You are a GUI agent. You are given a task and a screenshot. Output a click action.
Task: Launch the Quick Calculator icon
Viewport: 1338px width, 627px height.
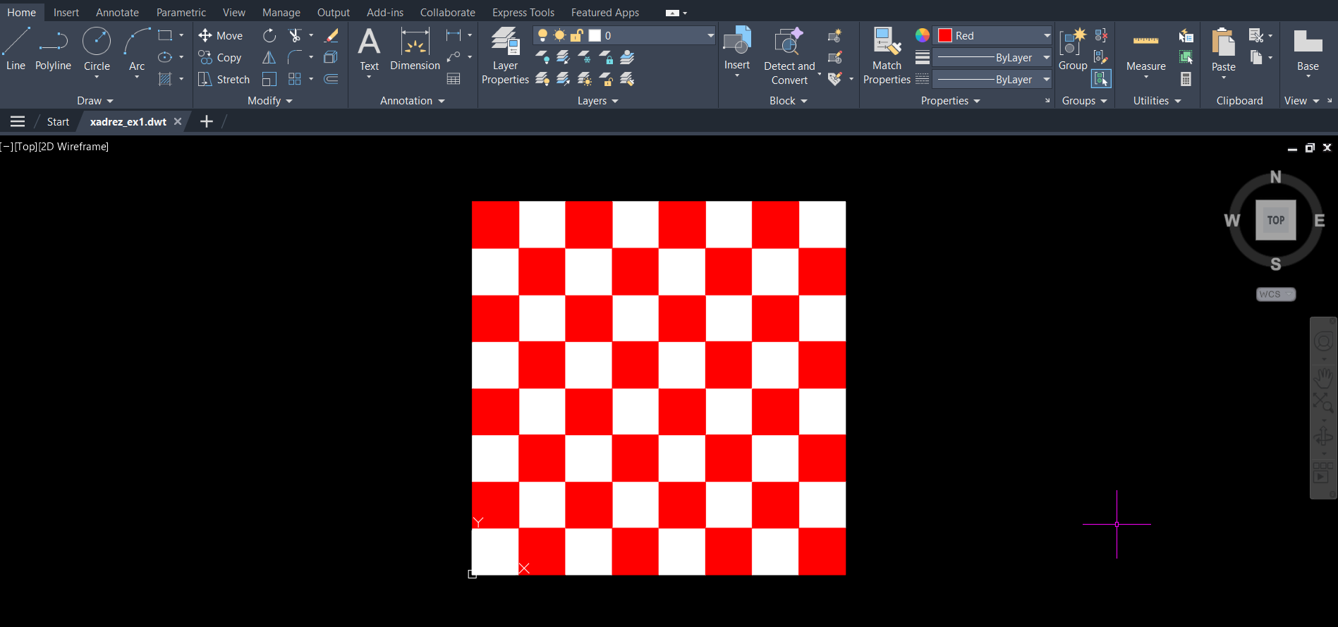click(1186, 80)
